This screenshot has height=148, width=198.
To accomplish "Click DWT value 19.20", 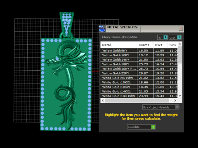I will pyautogui.click(x=160, y=73).
